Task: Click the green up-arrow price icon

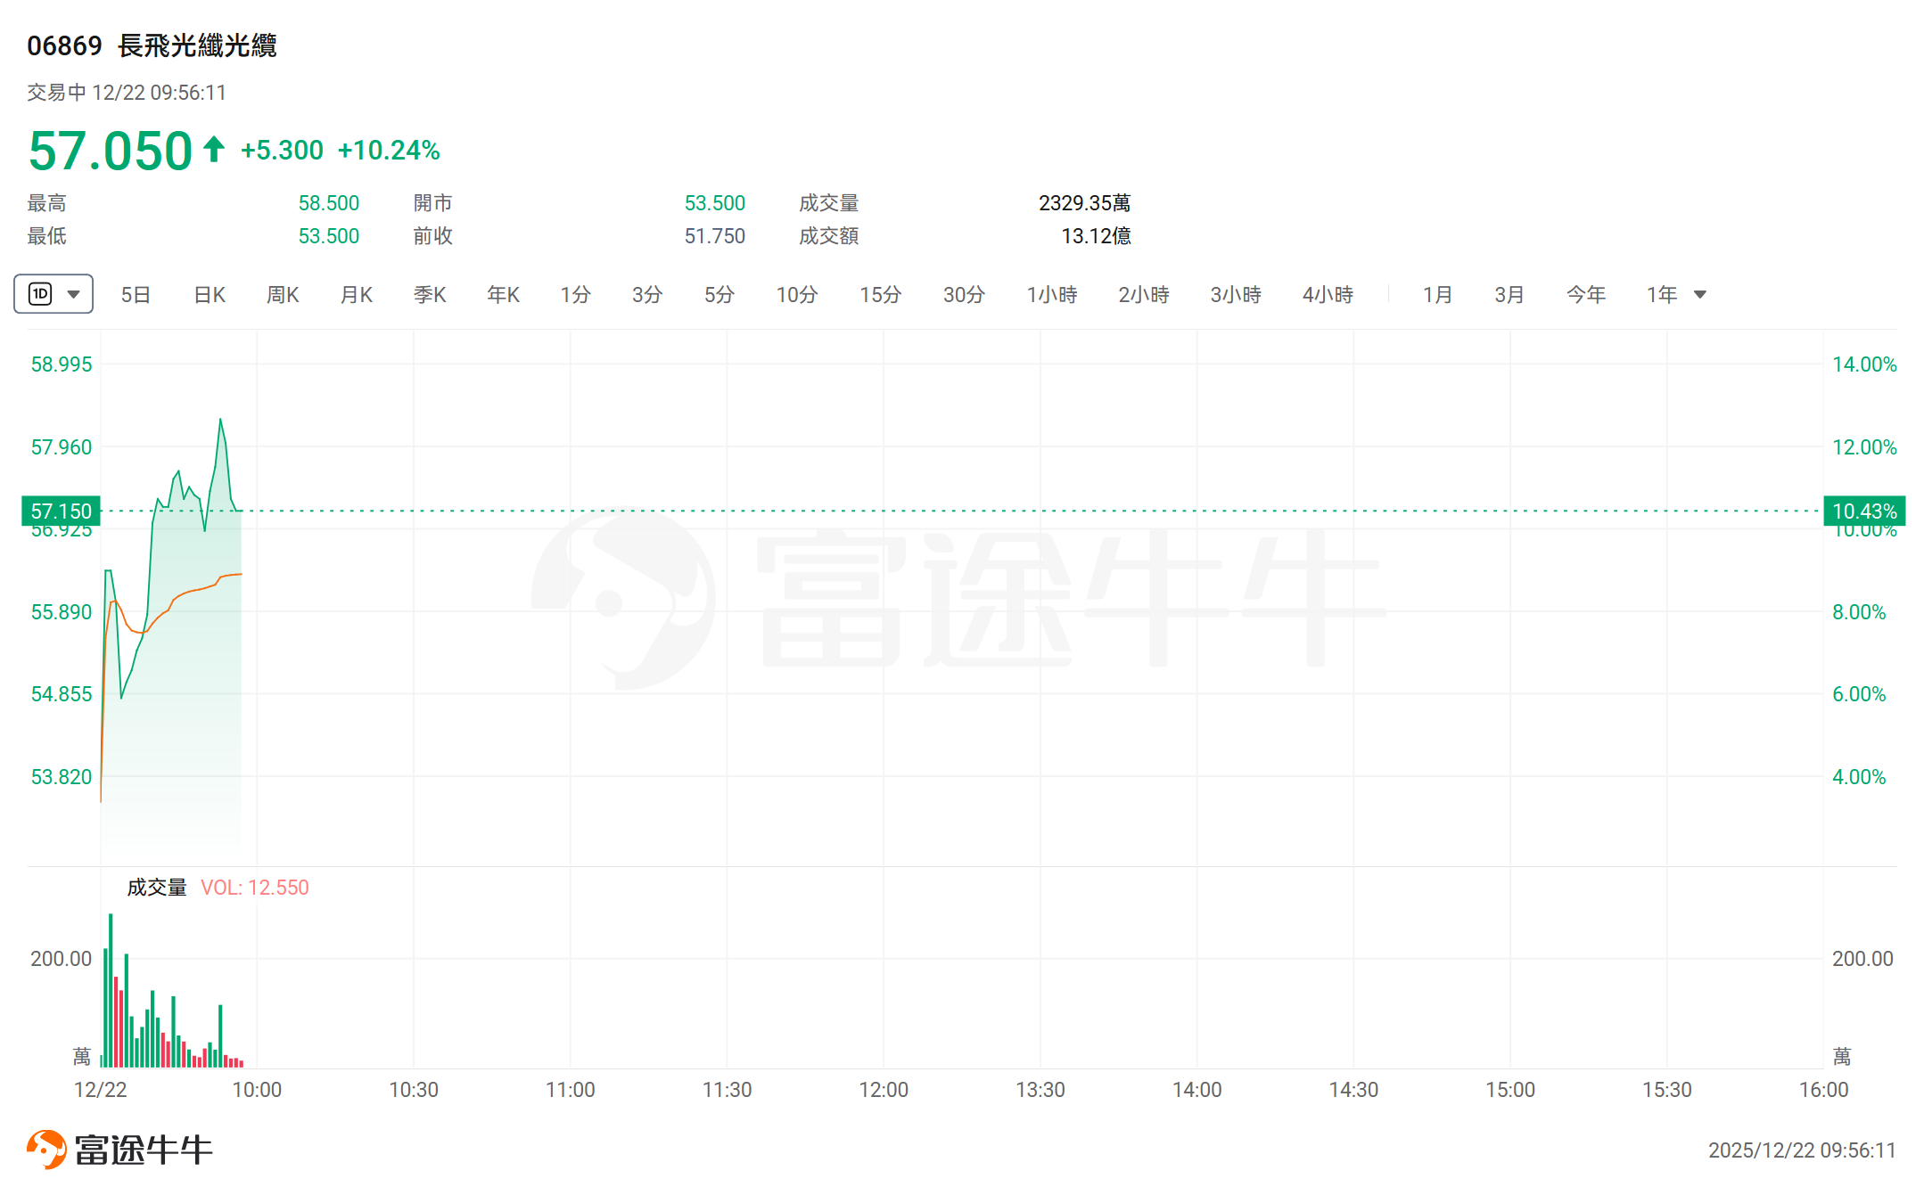Action: point(213,149)
